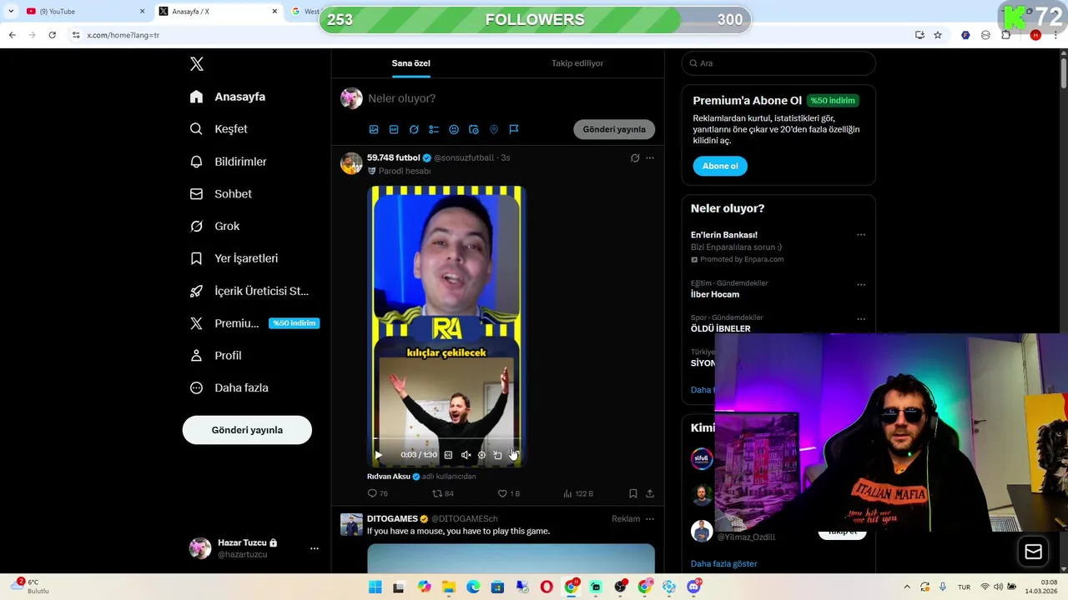Open options for the ÖLDÜ İBNELER trend
The width and height of the screenshot is (1068, 600).
[x=861, y=319]
